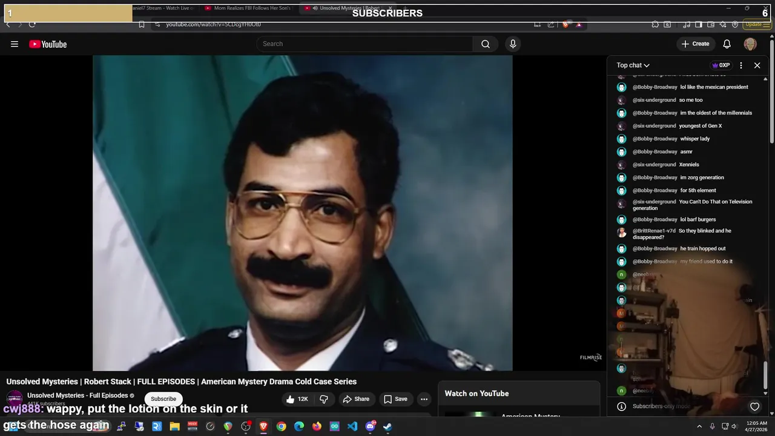Toggle the browser sidebar panel
Image resolution: width=775 pixels, height=436 pixels.
click(x=698, y=24)
